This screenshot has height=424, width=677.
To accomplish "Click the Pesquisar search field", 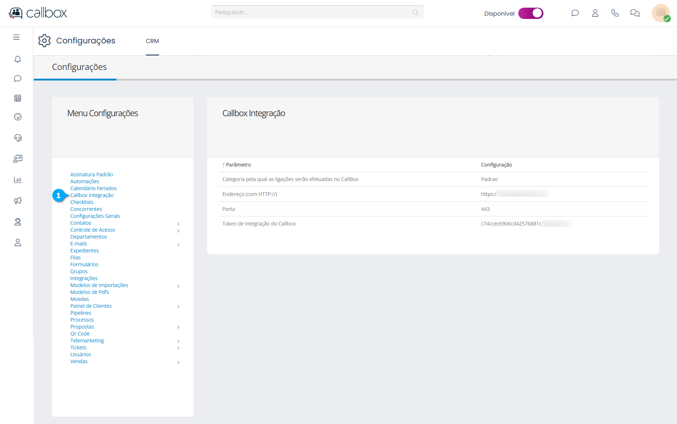I will [313, 12].
